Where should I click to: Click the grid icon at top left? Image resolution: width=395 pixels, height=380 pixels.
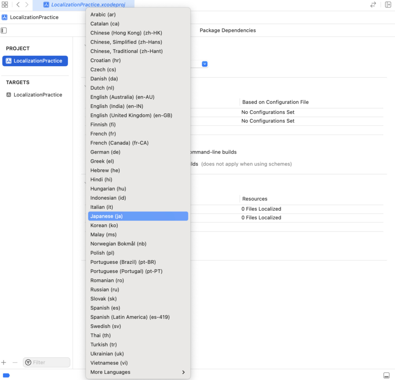tap(5, 5)
